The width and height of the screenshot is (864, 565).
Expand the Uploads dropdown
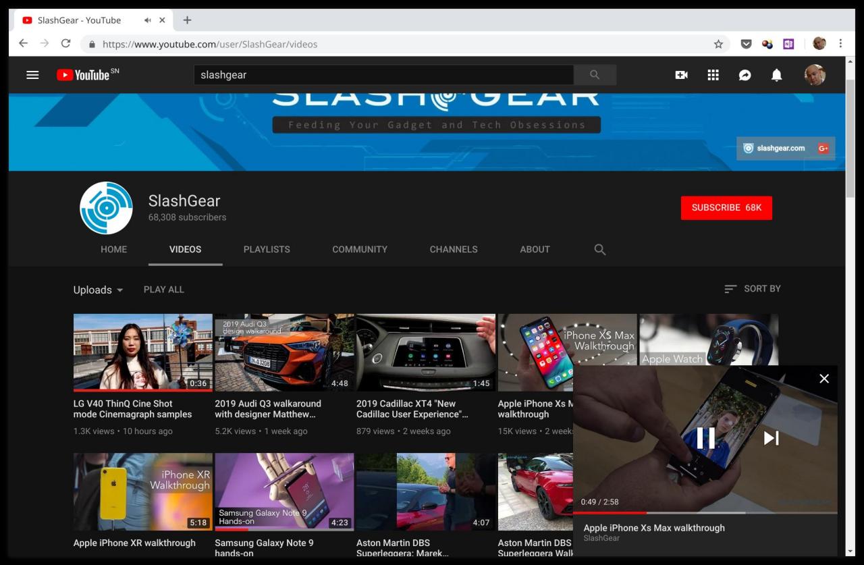coord(99,290)
